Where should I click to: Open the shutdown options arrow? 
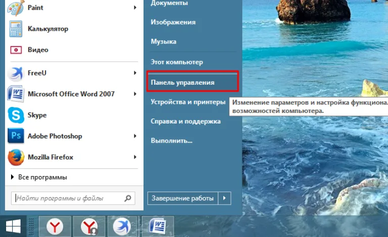224,198
